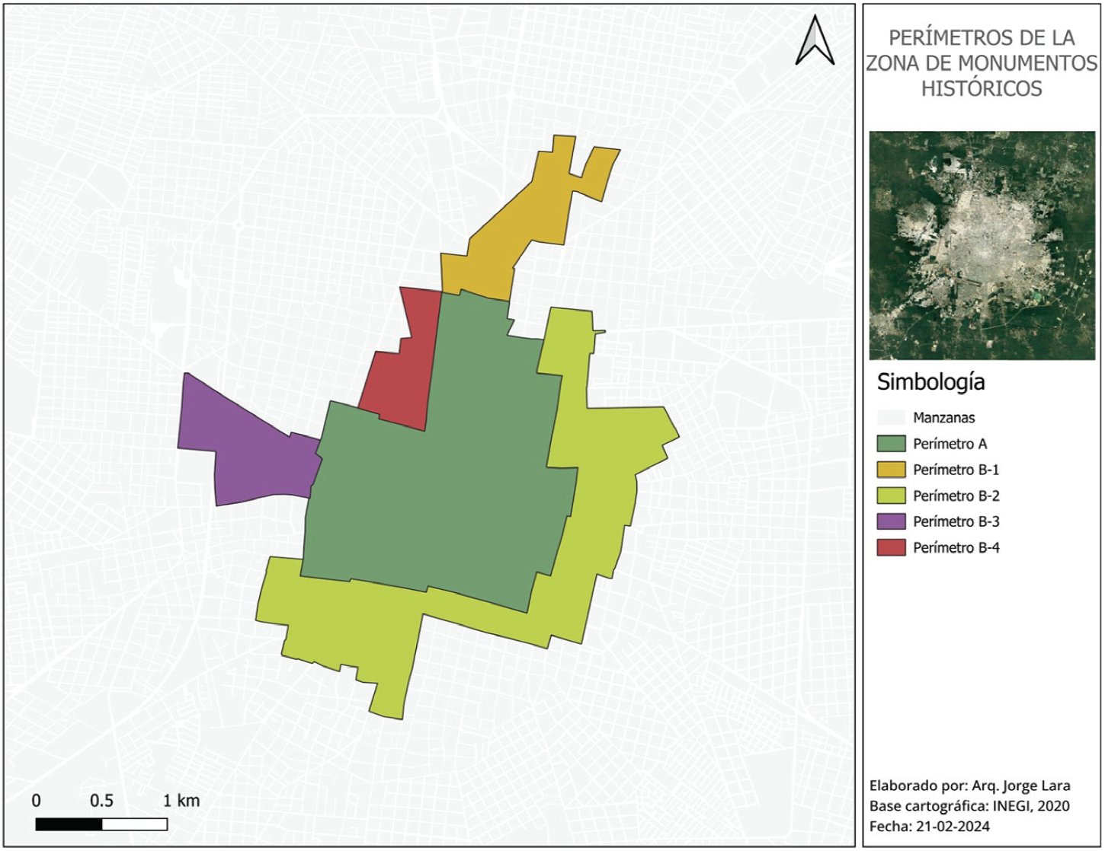Select the map title 'Perímetros de la Zona de Monumentos Históricos'
The width and height of the screenshot is (1105, 851).
982,63
